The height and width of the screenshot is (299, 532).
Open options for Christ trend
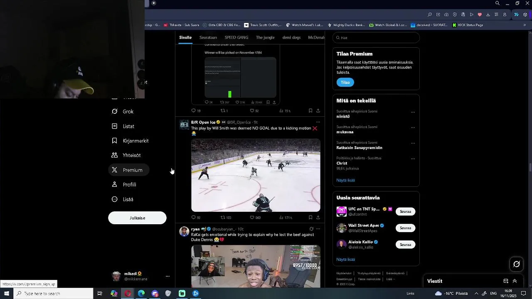tap(413, 159)
